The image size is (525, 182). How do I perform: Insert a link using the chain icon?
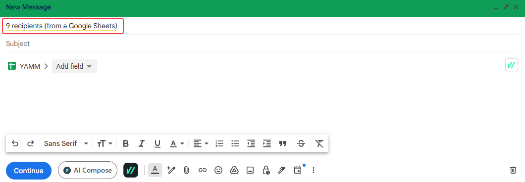(202, 170)
